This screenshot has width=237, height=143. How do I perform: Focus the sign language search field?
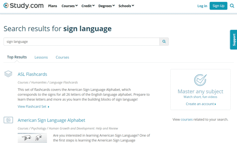coord(81,42)
